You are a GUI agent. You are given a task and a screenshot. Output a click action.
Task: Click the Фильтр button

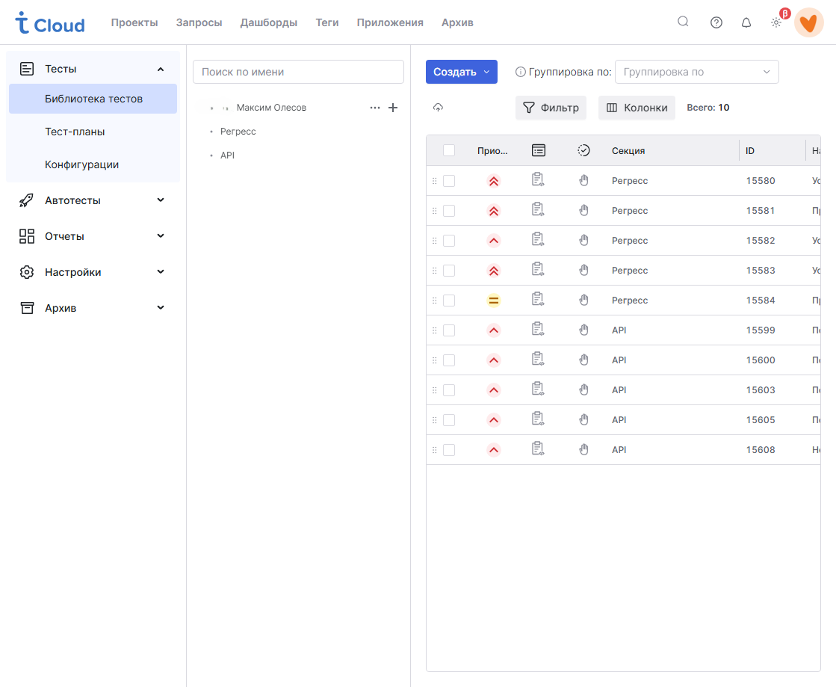(x=551, y=108)
